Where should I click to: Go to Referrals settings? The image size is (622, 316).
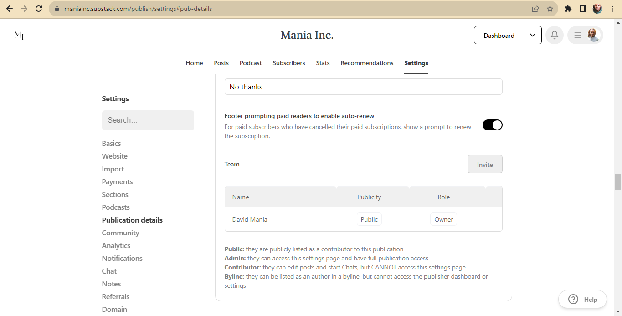116,296
